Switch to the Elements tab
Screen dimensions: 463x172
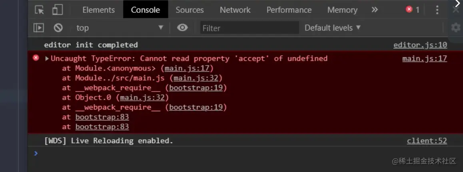pos(98,10)
